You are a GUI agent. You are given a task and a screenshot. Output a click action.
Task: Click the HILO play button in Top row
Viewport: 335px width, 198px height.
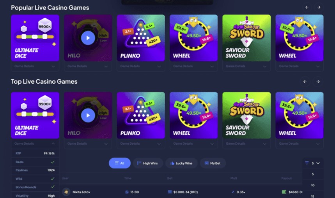88,115
